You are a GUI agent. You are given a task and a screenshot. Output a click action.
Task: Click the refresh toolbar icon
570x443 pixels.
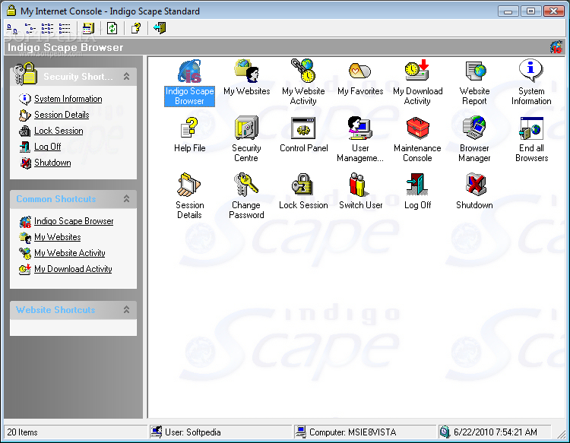pyautogui.click(x=112, y=28)
